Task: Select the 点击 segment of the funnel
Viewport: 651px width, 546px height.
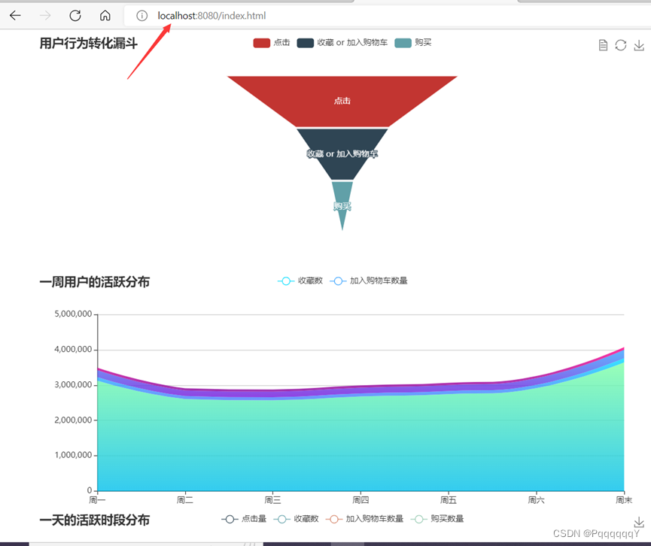Action: tap(342, 99)
